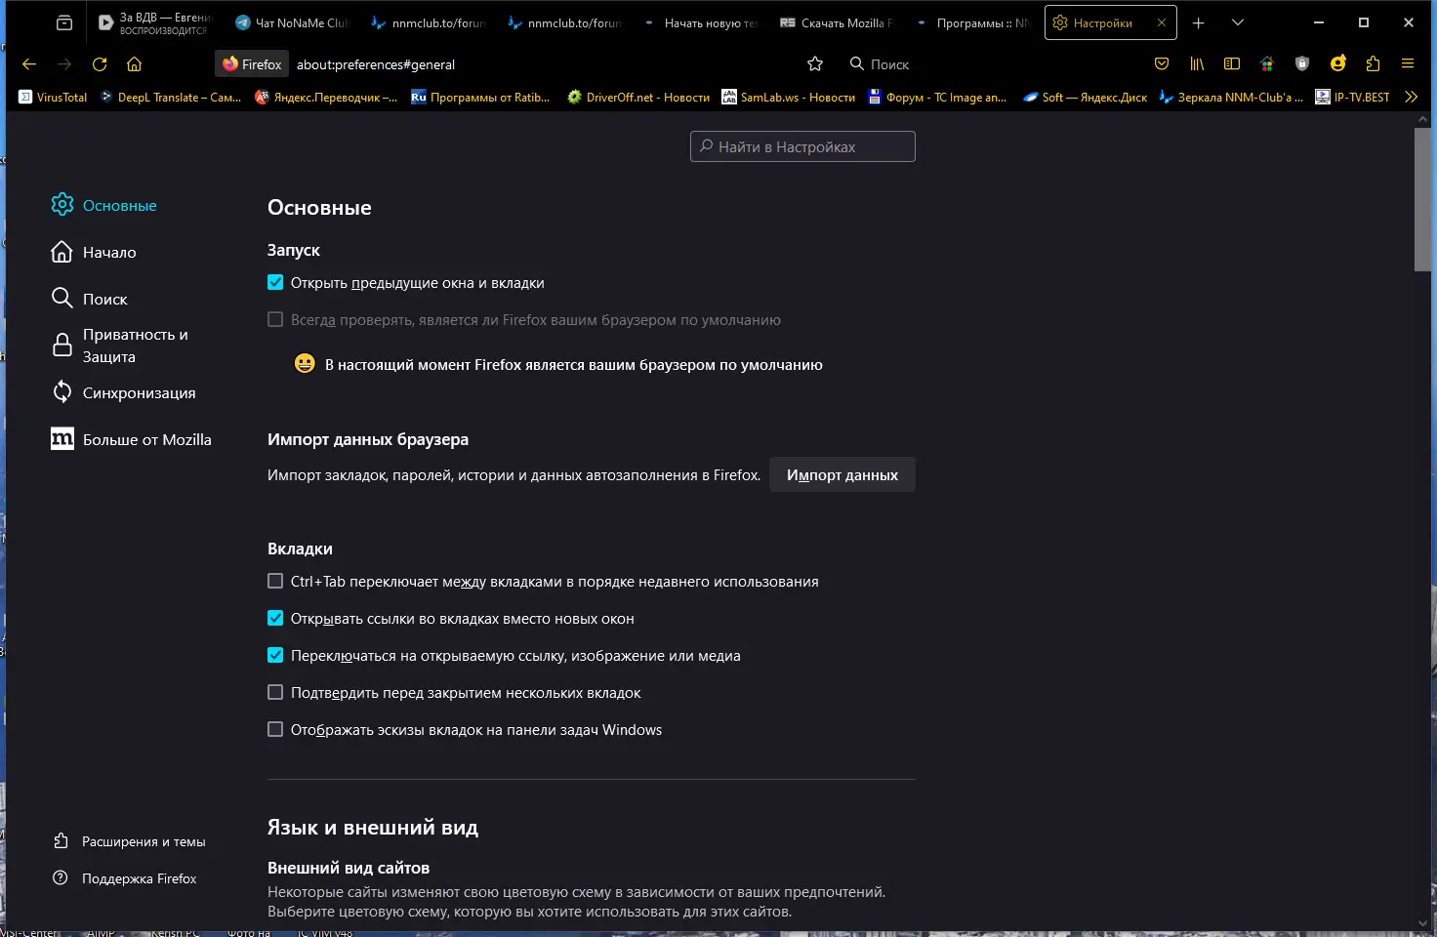This screenshot has height=937, width=1437.
Task: Reload the current page
Action: click(100, 64)
